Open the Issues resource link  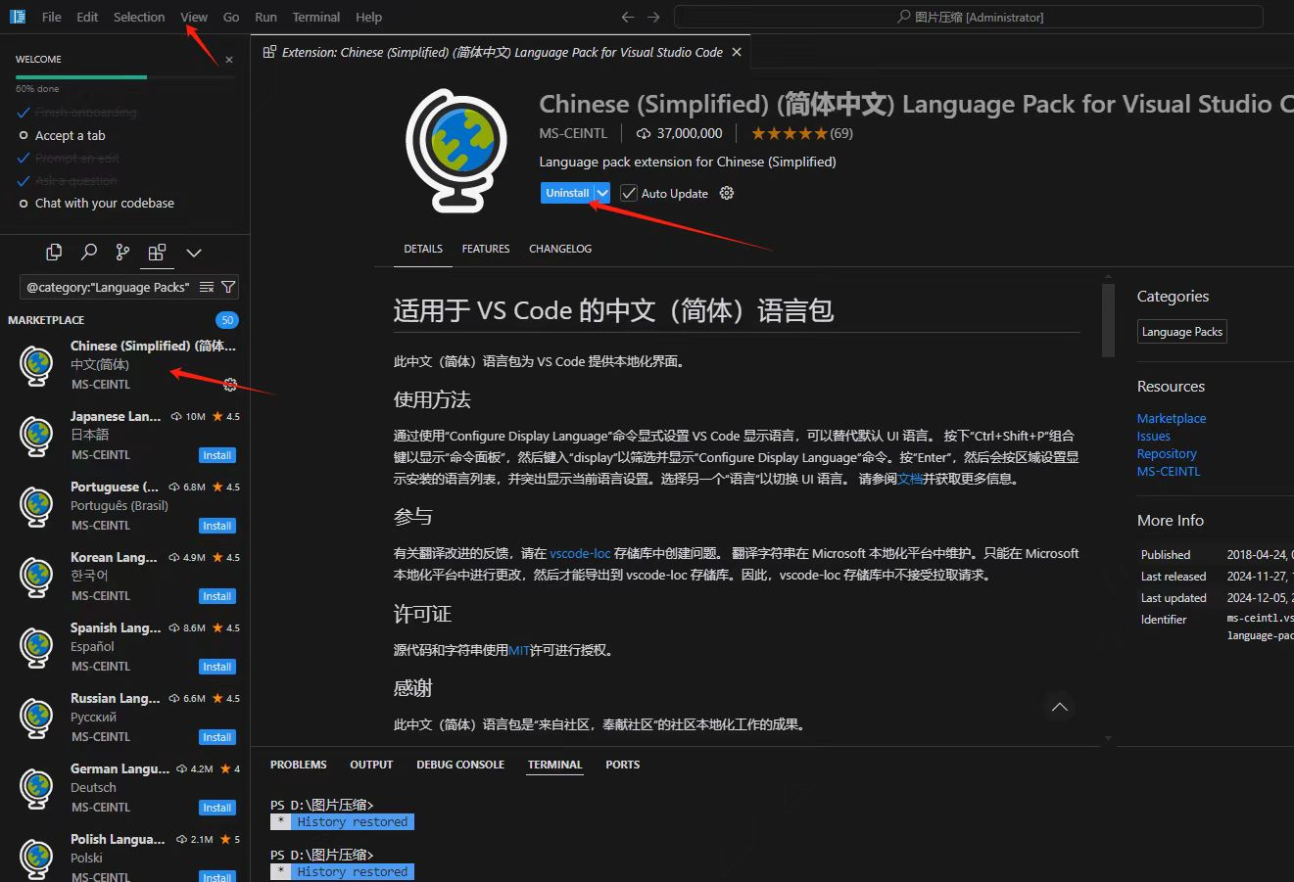[1154, 436]
